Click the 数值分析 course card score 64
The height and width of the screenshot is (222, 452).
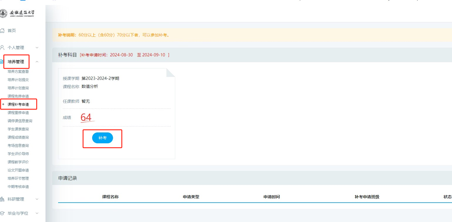86,117
